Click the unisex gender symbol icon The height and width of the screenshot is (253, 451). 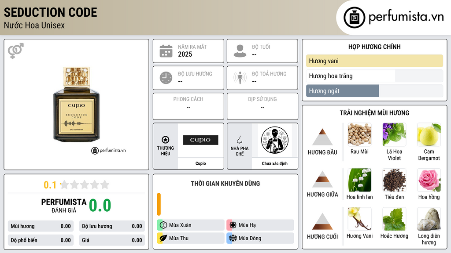point(15,51)
